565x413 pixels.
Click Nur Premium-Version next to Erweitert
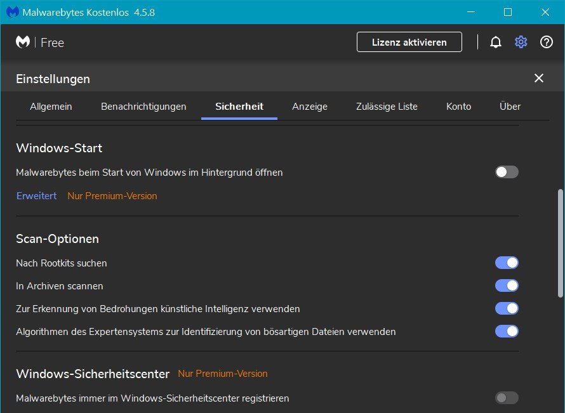point(112,196)
